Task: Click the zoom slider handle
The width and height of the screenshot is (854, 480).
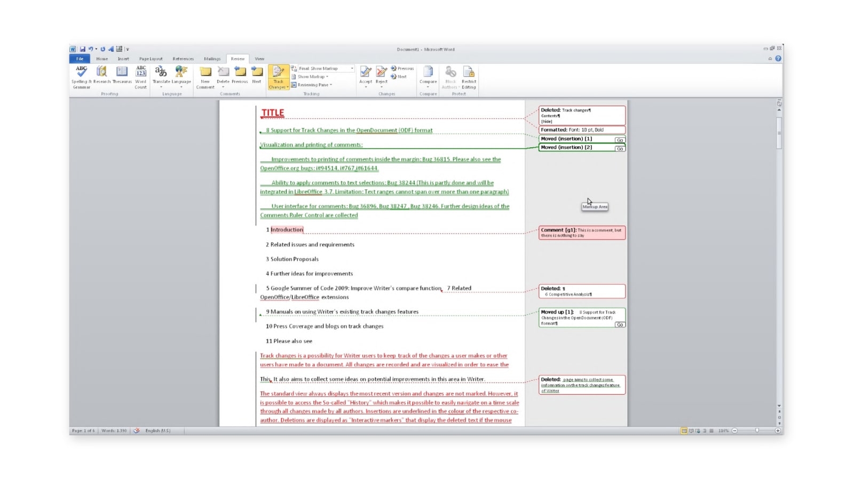Action: click(x=757, y=431)
